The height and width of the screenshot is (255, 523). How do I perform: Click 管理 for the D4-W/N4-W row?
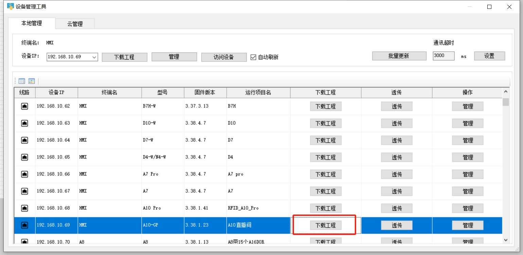click(468, 157)
